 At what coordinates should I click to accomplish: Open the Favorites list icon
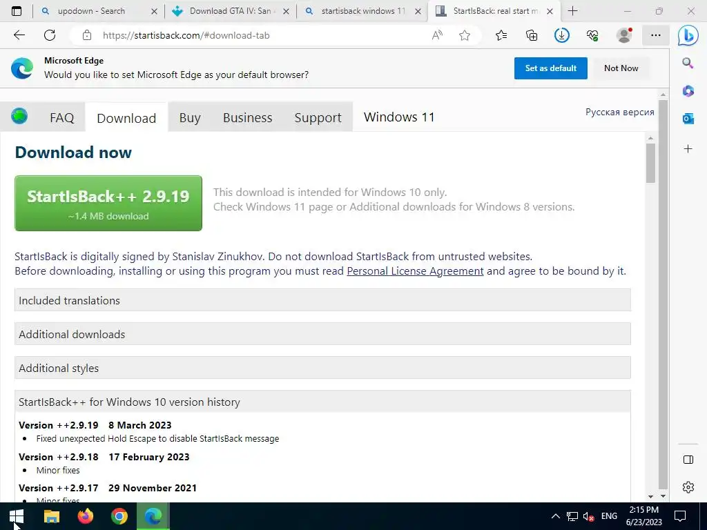(x=501, y=35)
